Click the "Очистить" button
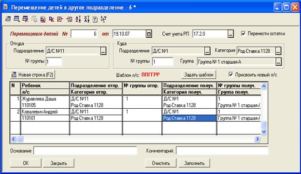 [x=161, y=163]
